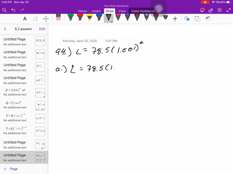Toggle Ink to Shape conversion
This screenshot has height=174, width=233.
197,19
